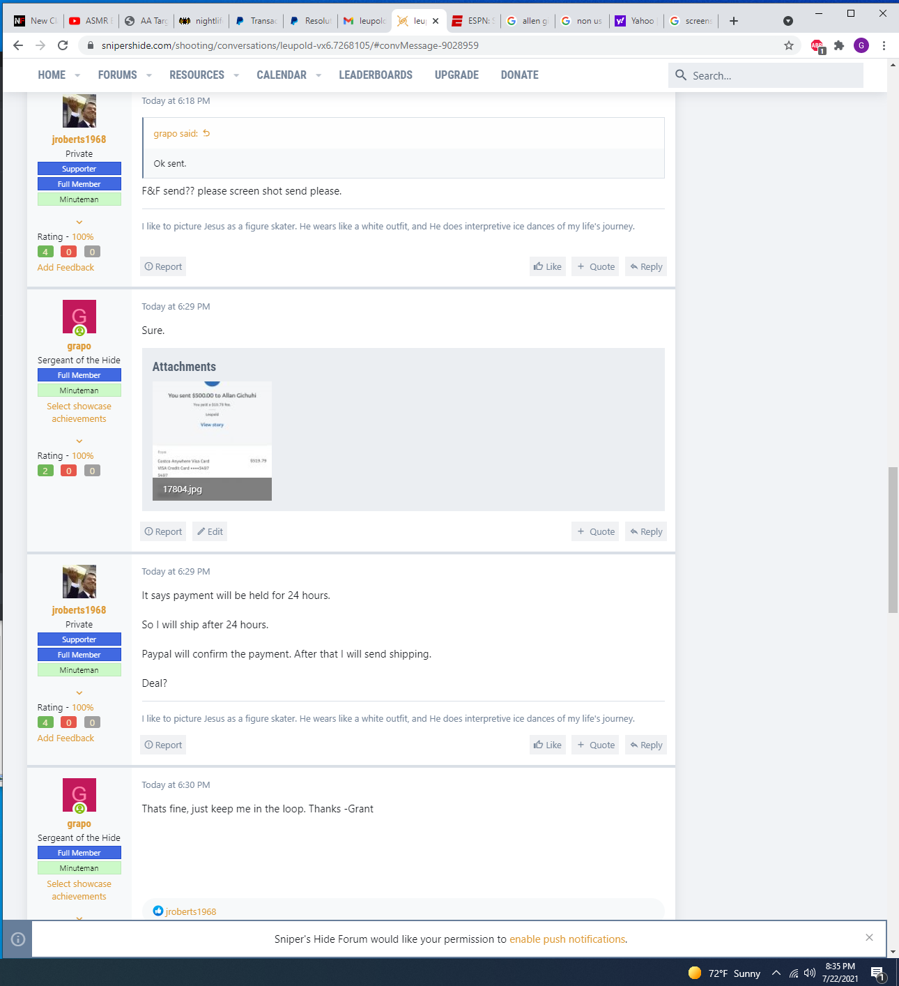Open the LEADERBOARDS menu item
The height and width of the screenshot is (986, 899).
pos(376,75)
